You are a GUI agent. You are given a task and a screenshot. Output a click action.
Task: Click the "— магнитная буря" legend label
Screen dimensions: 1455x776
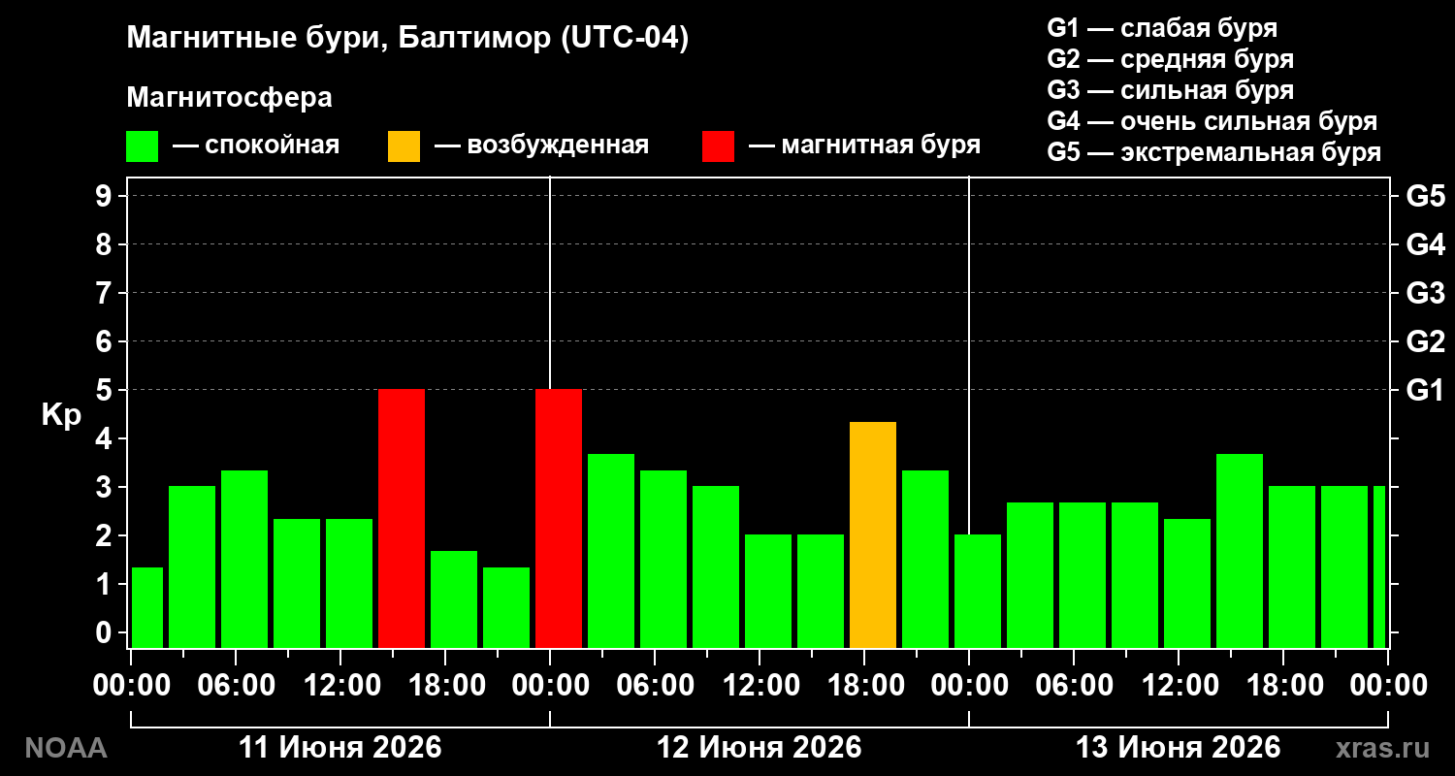864,145
